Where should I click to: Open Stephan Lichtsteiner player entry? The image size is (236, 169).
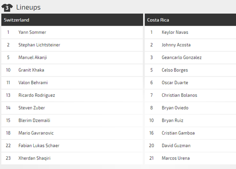pos(72,45)
